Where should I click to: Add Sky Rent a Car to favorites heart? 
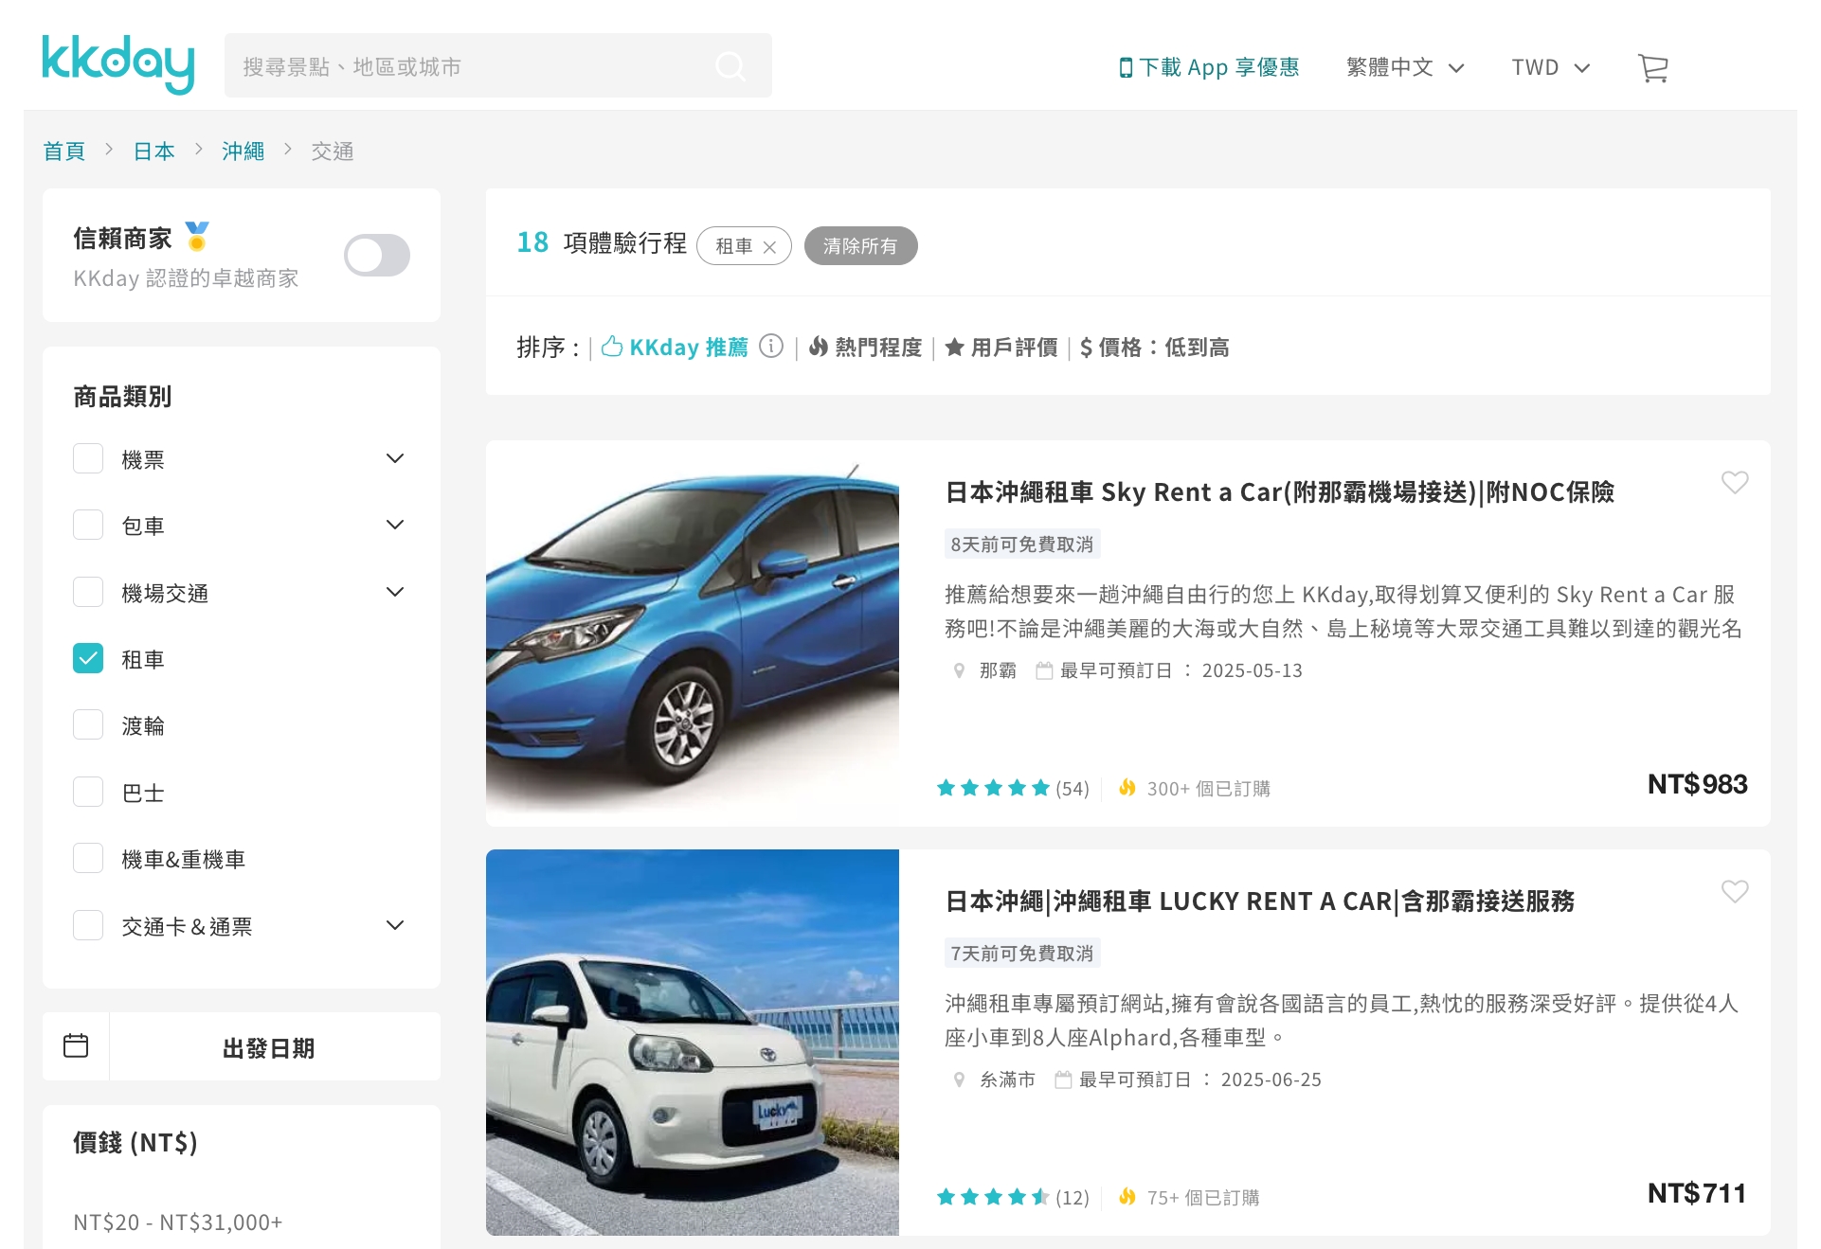point(1734,483)
